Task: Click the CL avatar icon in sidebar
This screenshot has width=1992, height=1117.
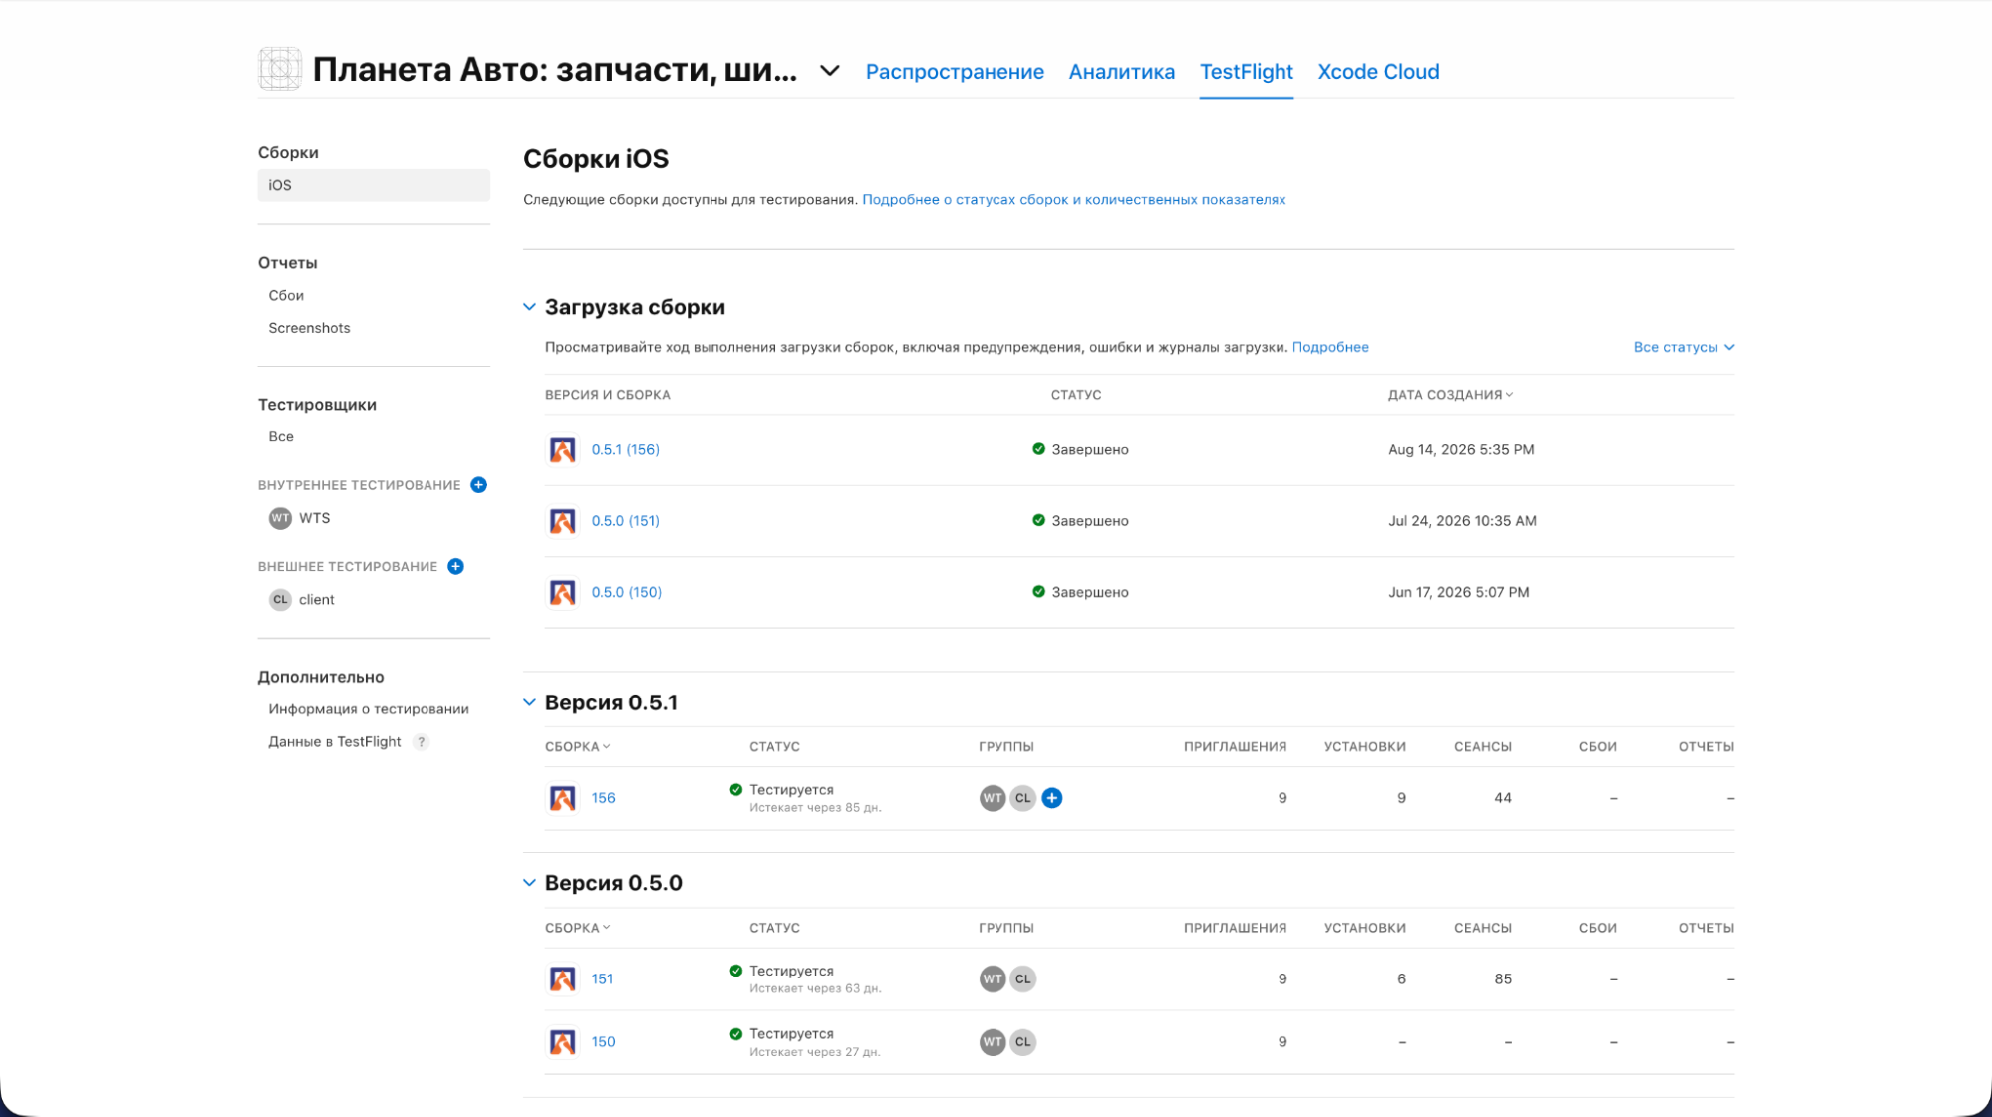Action: pyautogui.click(x=280, y=599)
